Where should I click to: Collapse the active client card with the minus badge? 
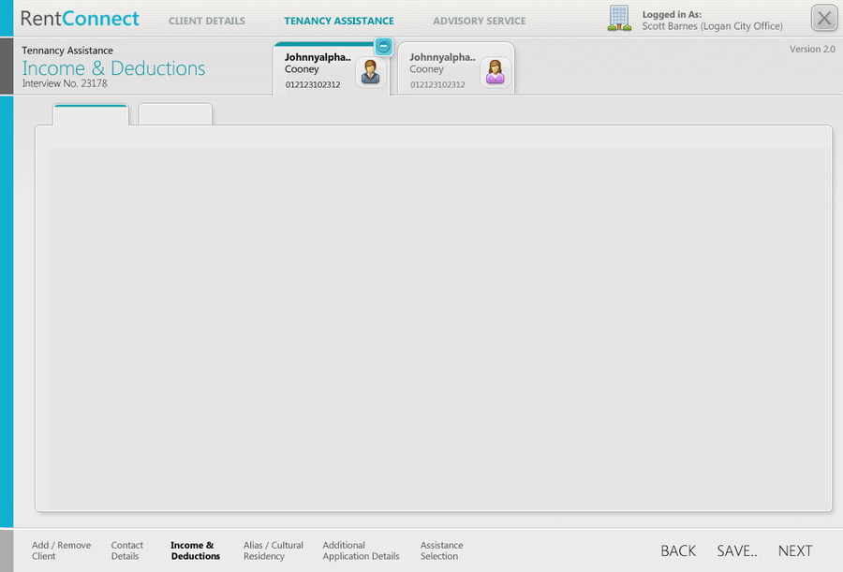[x=383, y=46]
